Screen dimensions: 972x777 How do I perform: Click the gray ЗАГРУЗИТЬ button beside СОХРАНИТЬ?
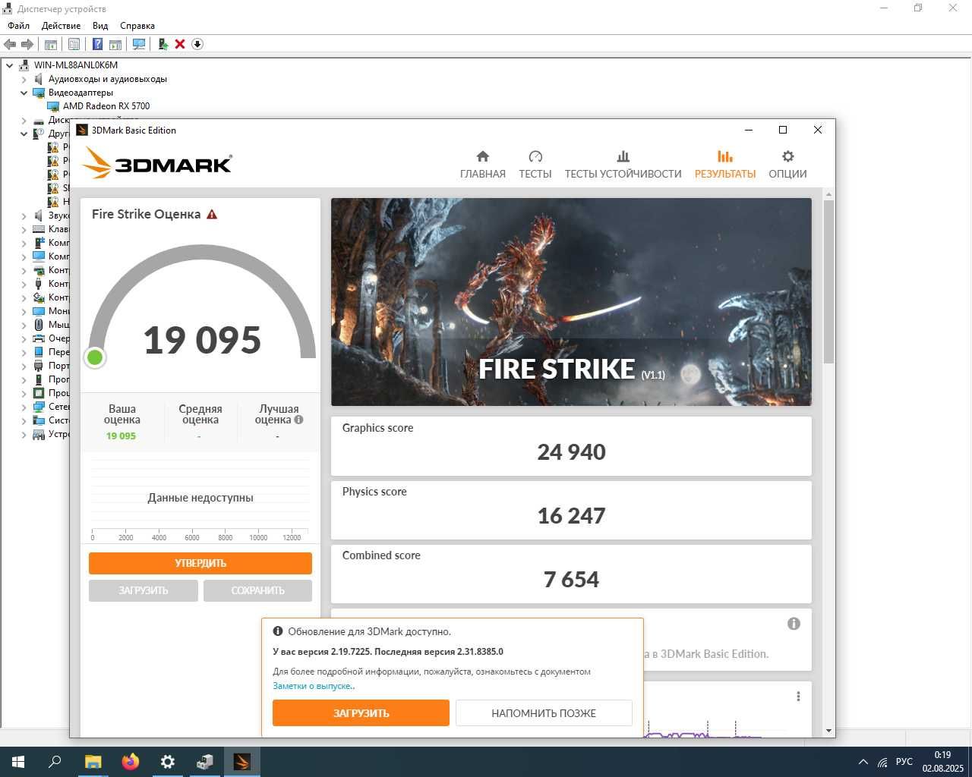click(x=144, y=590)
